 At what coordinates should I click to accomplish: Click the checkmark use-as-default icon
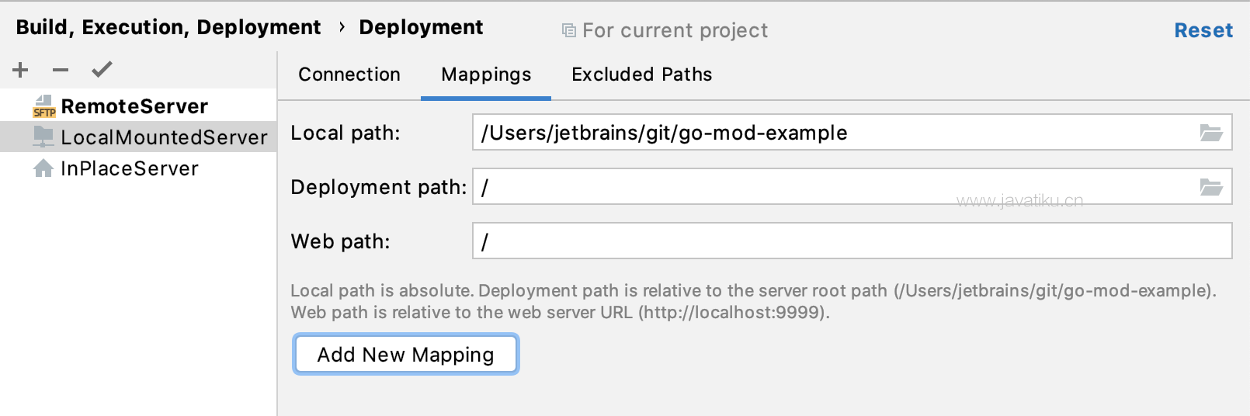102,70
